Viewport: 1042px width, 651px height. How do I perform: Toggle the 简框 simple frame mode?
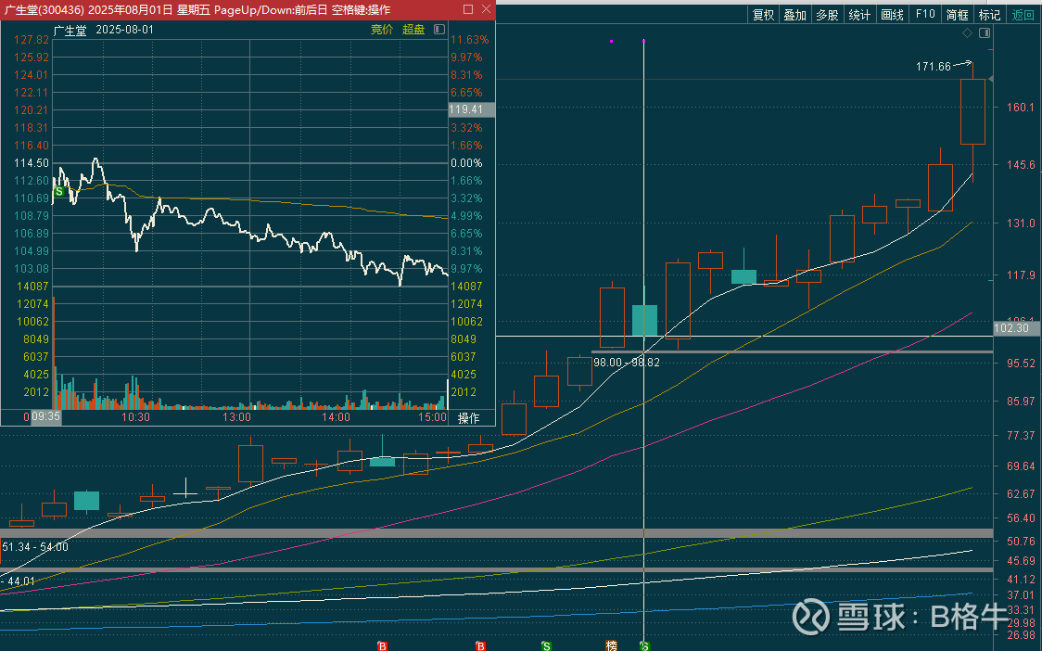(957, 15)
